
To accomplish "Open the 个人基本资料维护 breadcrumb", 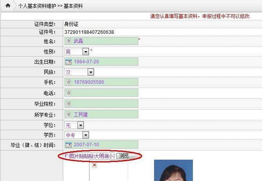I will 37,6.
